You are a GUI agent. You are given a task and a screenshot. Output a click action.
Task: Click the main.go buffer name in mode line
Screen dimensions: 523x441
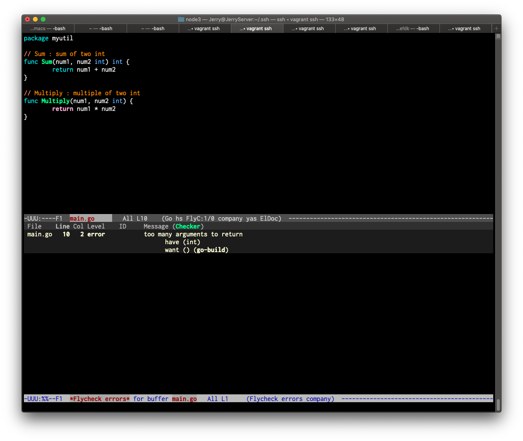click(82, 218)
